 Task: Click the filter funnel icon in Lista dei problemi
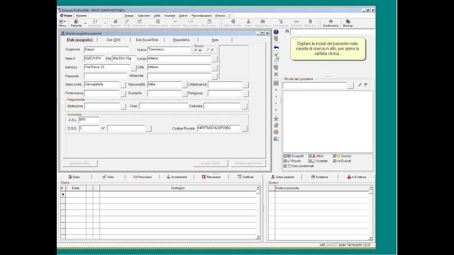pos(366,85)
